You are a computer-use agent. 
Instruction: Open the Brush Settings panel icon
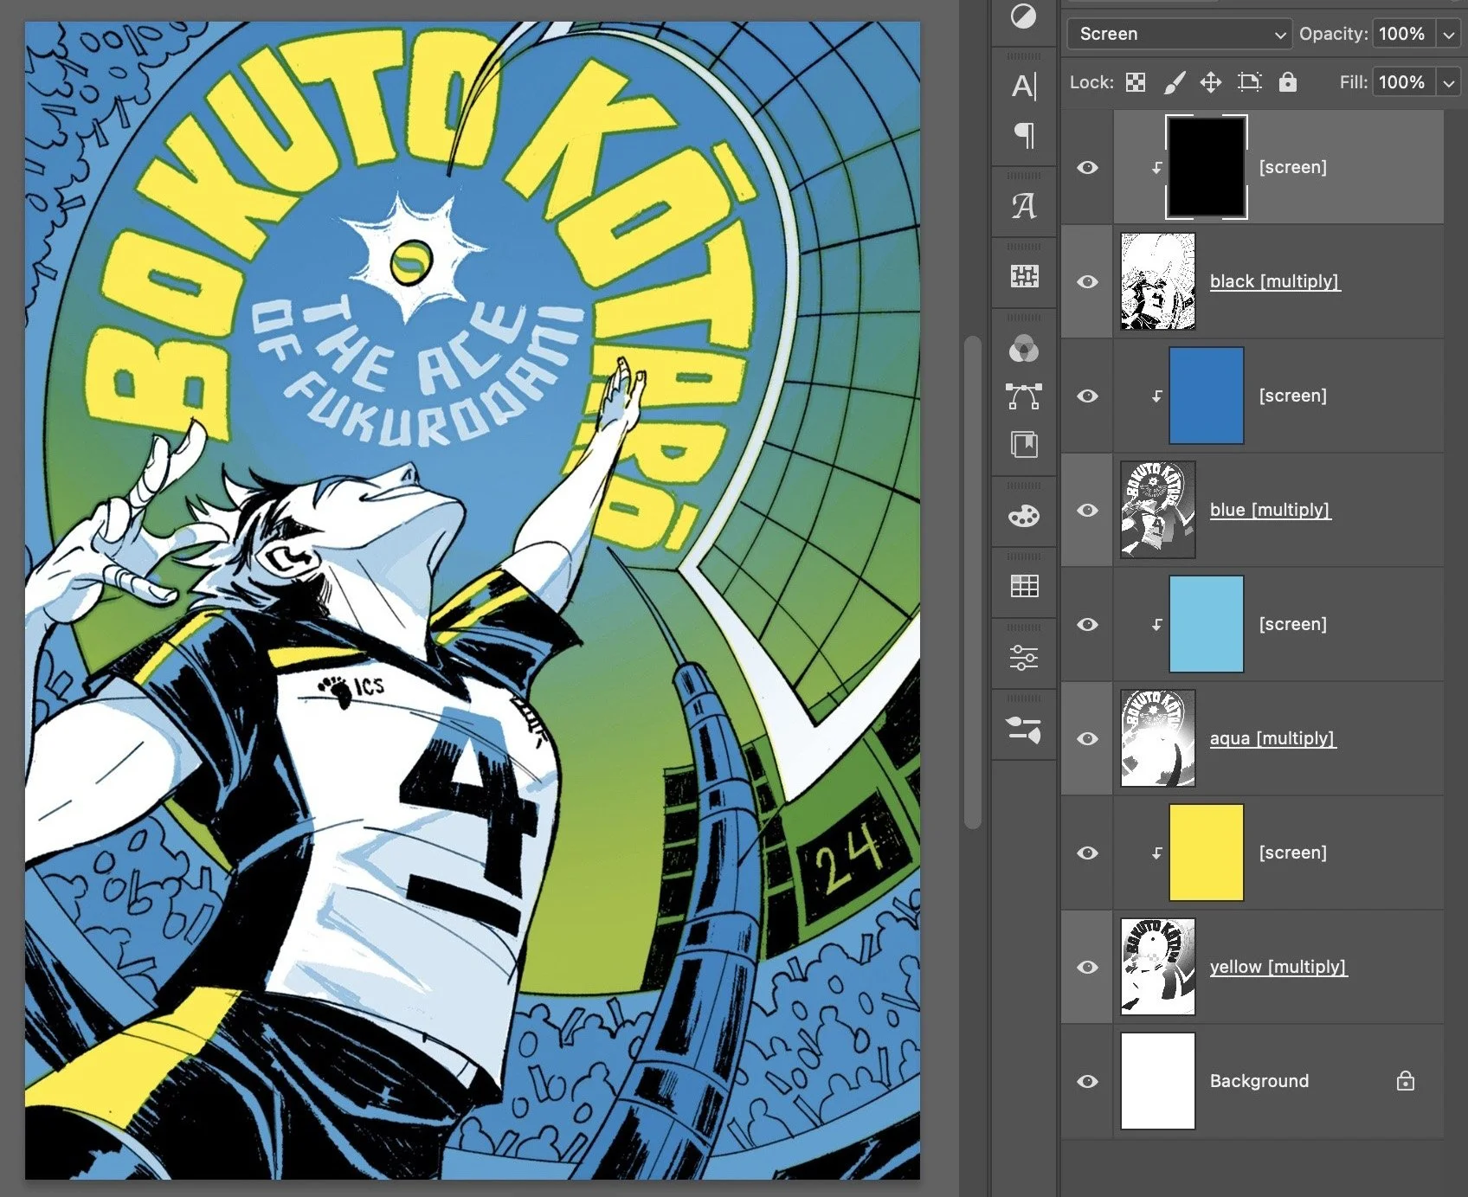tap(1024, 730)
